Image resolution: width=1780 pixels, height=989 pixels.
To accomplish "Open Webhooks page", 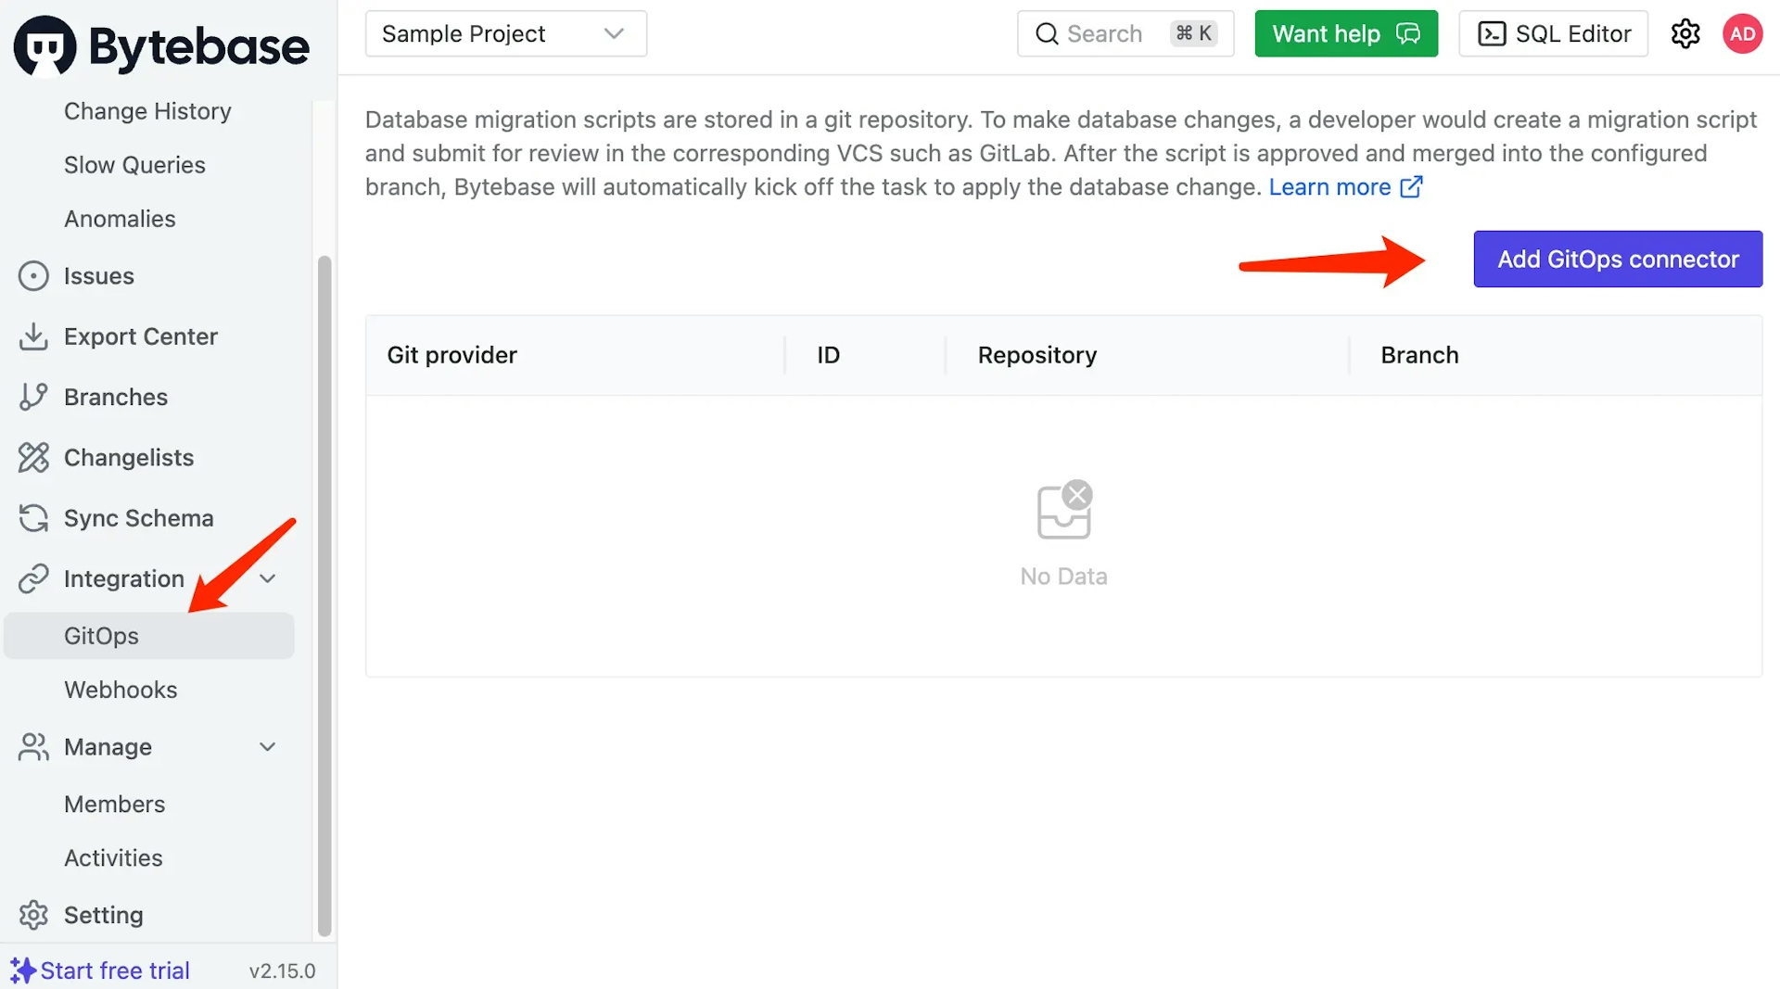I will click(x=121, y=690).
